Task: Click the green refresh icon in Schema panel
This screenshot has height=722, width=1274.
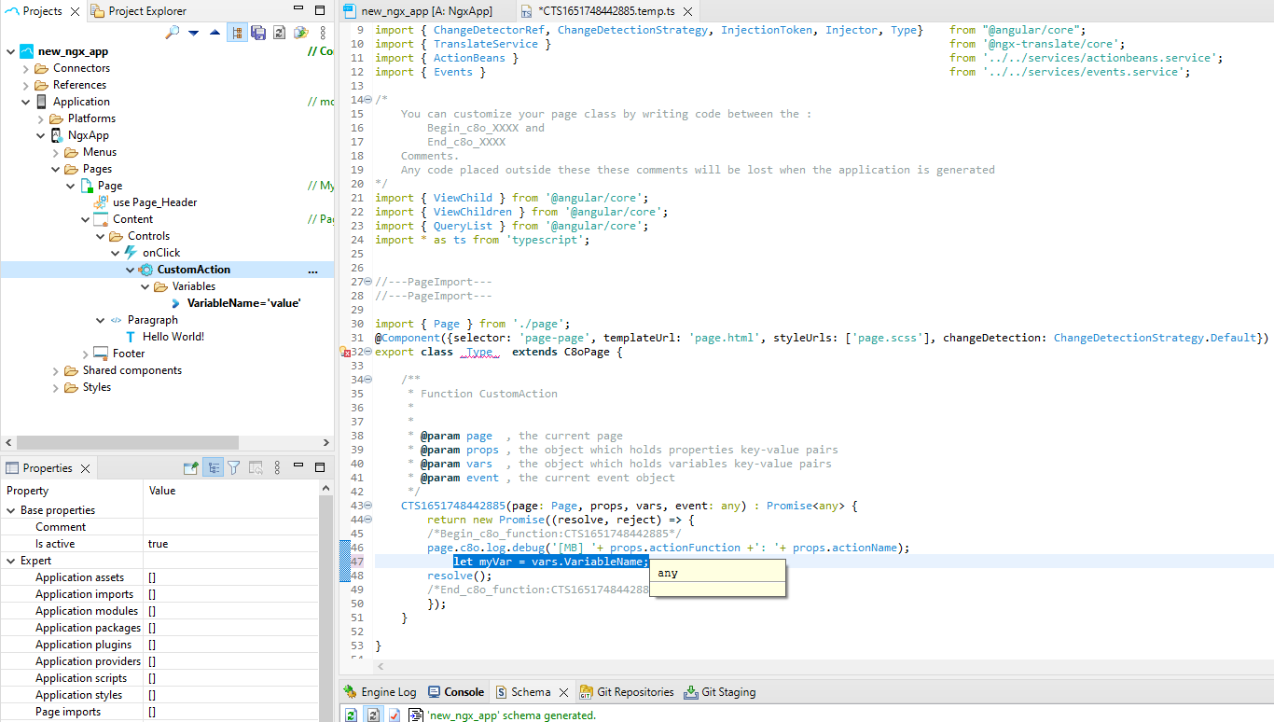Action: click(351, 715)
